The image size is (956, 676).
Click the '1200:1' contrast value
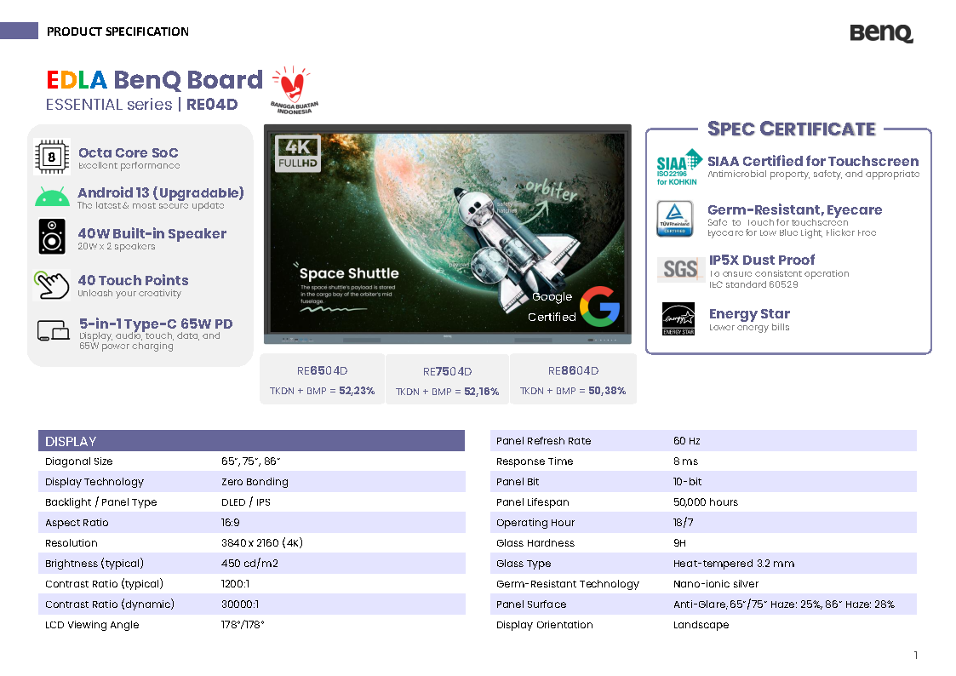[235, 584]
